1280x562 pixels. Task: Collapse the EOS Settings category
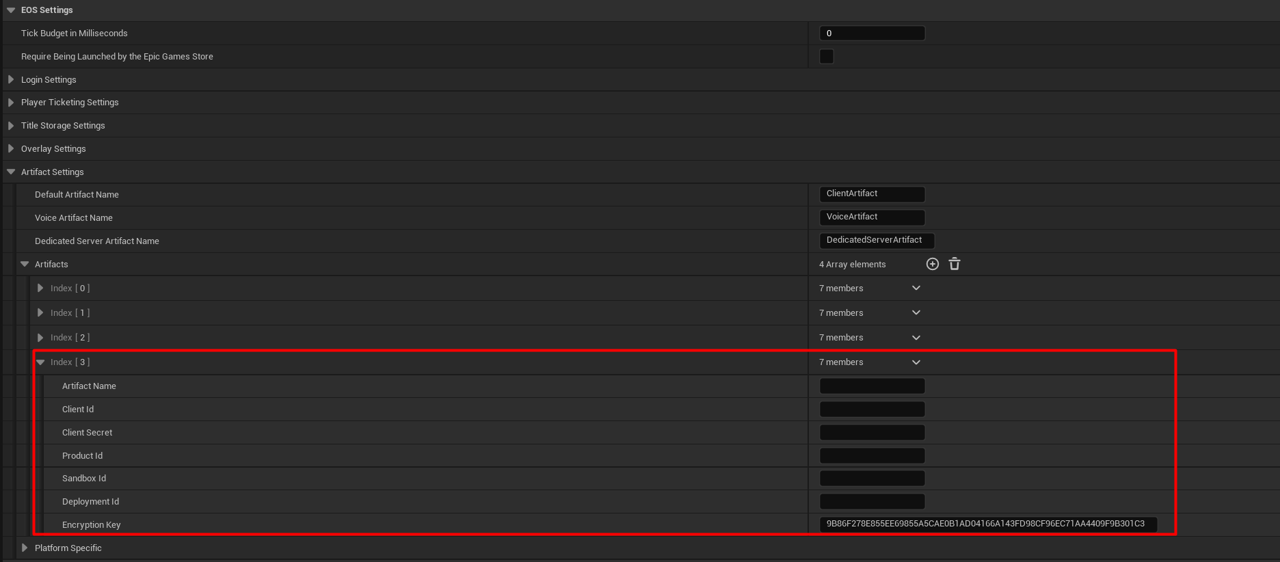[x=11, y=10]
